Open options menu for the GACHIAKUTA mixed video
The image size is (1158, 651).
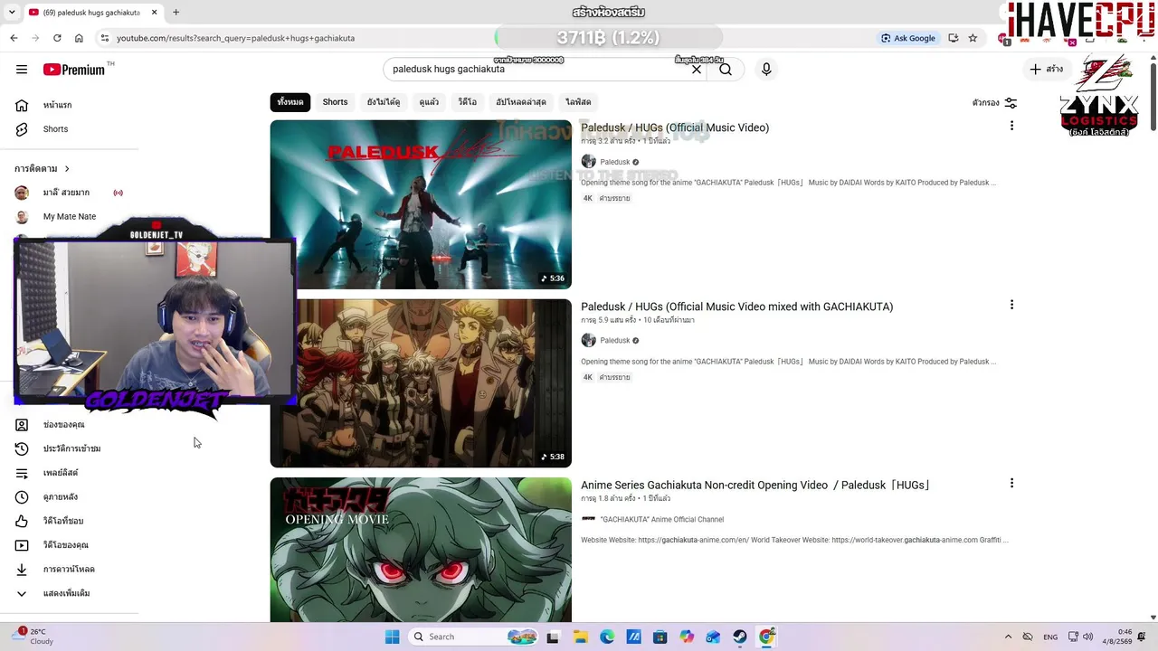(x=1011, y=305)
